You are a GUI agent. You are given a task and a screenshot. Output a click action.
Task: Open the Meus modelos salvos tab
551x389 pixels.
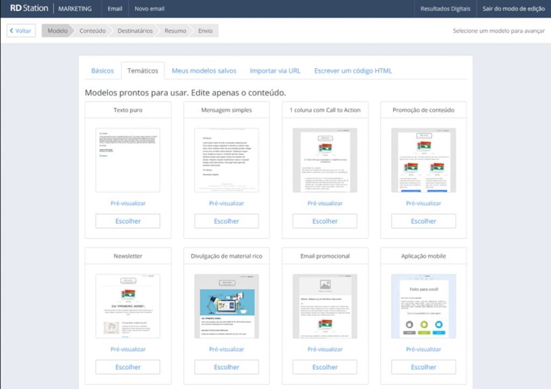pyautogui.click(x=204, y=71)
